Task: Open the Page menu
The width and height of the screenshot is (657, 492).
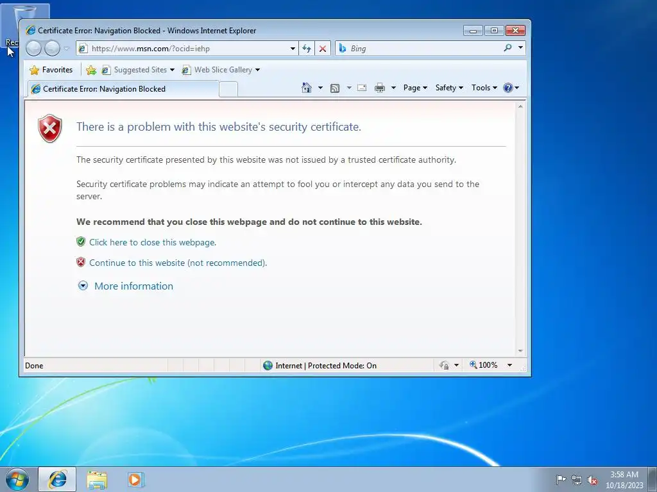Action: (415, 88)
